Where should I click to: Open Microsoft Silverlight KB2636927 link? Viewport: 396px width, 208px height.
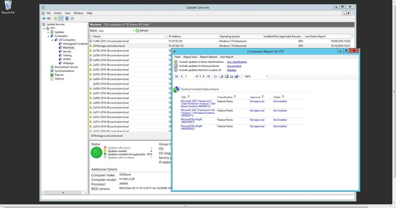click(191, 121)
